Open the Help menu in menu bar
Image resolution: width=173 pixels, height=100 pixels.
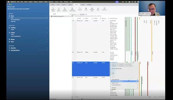71,2
